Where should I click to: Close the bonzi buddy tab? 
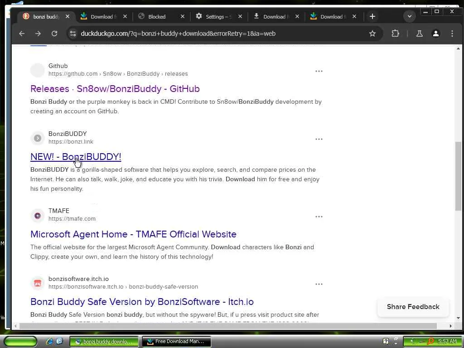tap(68, 17)
